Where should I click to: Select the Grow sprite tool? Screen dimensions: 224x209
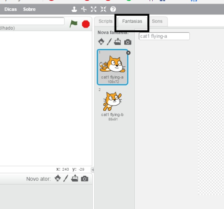94,9
